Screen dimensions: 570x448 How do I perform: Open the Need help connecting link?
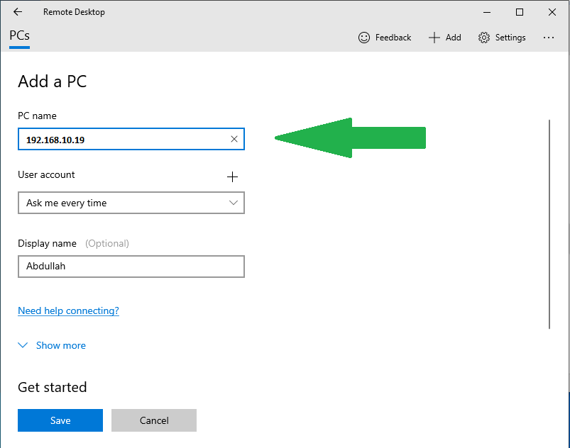pos(68,310)
